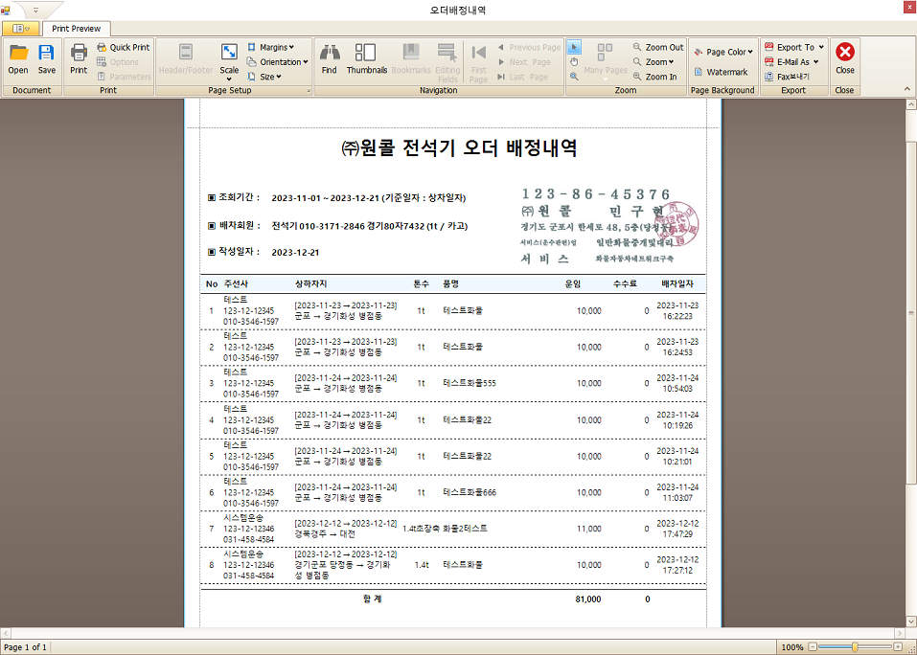Click the Save icon
This screenshot has width=917, height=655.
click(46, 57)
